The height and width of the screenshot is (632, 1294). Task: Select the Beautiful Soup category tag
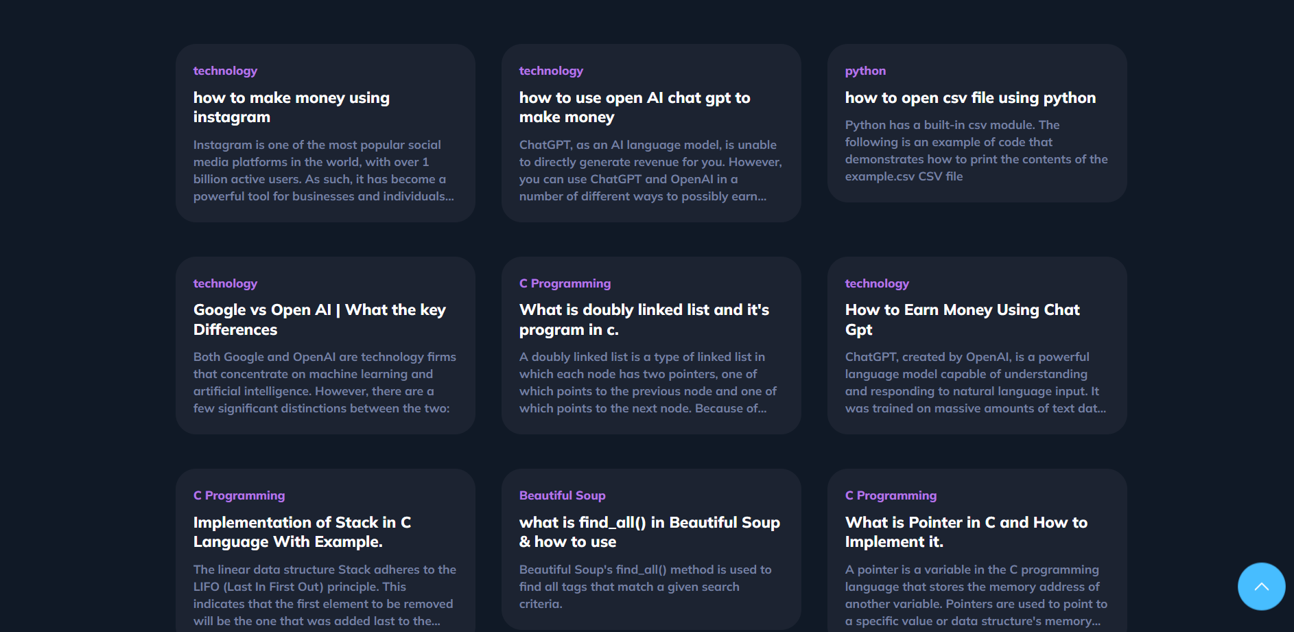pos(562,495)
